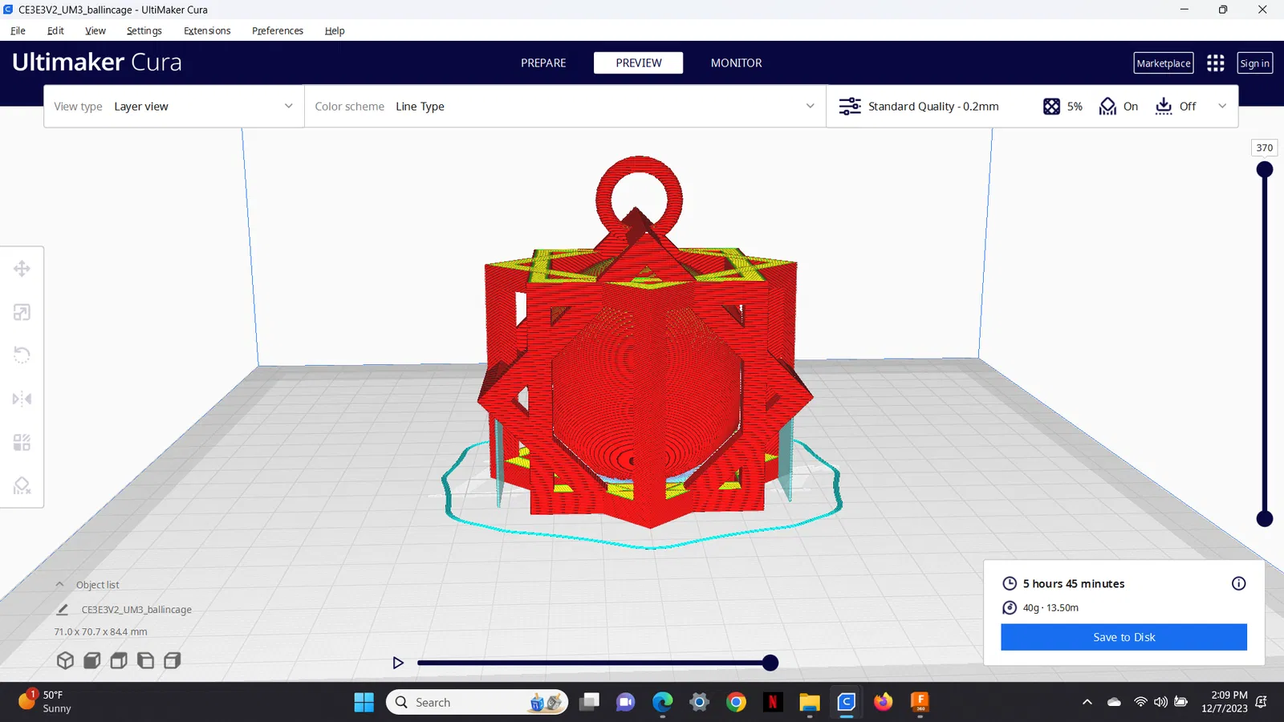Open the Ultimaker apps grid menu

(x=1216, y=63)
